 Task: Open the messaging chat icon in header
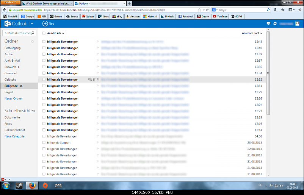[x=268, y=23]
